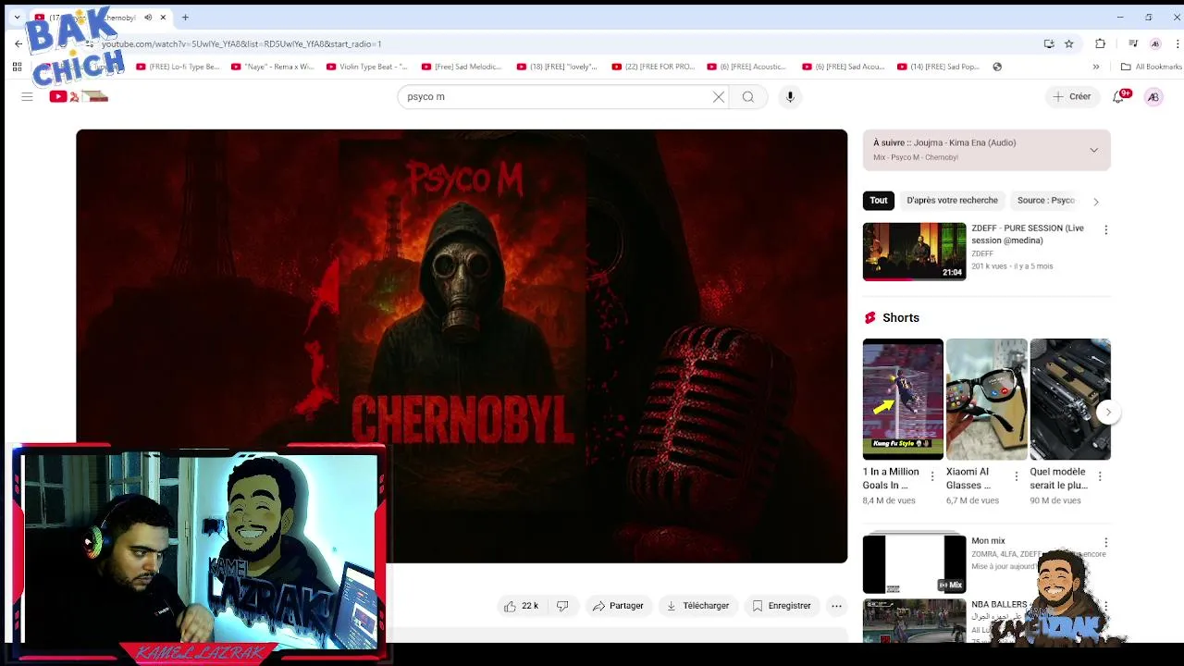This screenshot has width=1184, height=666.
Task: Open the All Bookmarks folder
Action: 1152,67
